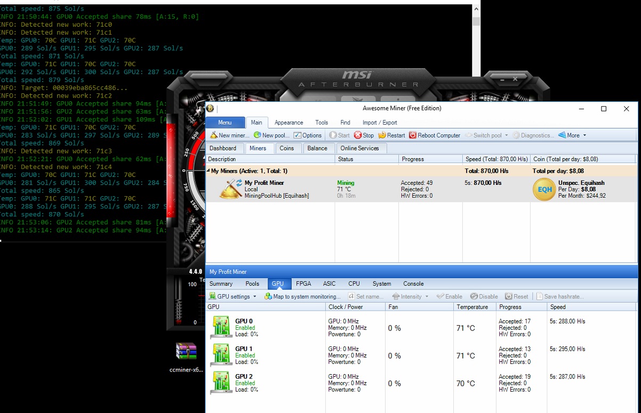Viewport: 641px width, 413px height.
Task: Select the ccminer desktop archive icon
Action: coord(186,358)
